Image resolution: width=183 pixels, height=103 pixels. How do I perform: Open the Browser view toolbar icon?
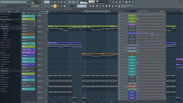point(103,6)
